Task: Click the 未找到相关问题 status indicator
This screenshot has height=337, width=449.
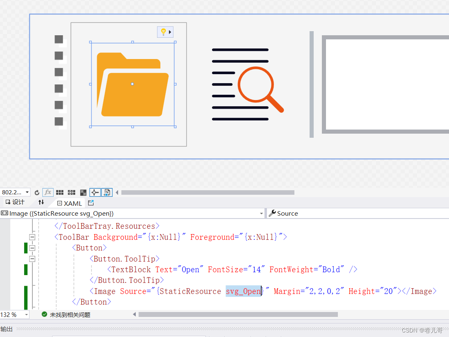Action: click(x=66, y=314)
